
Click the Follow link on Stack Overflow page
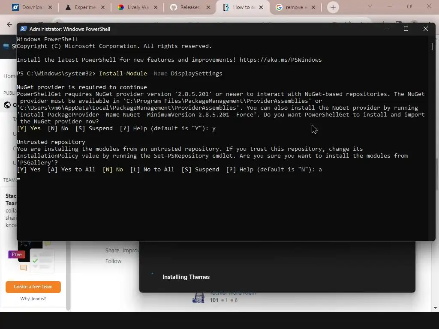(113, 261)
